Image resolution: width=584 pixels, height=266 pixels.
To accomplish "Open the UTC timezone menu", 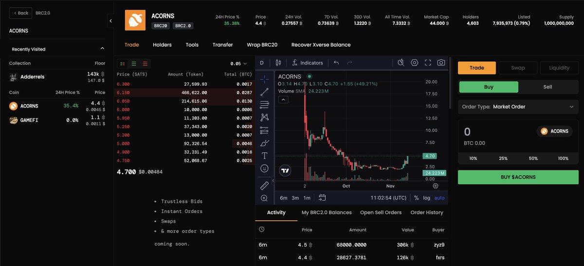I will [388, 198].
